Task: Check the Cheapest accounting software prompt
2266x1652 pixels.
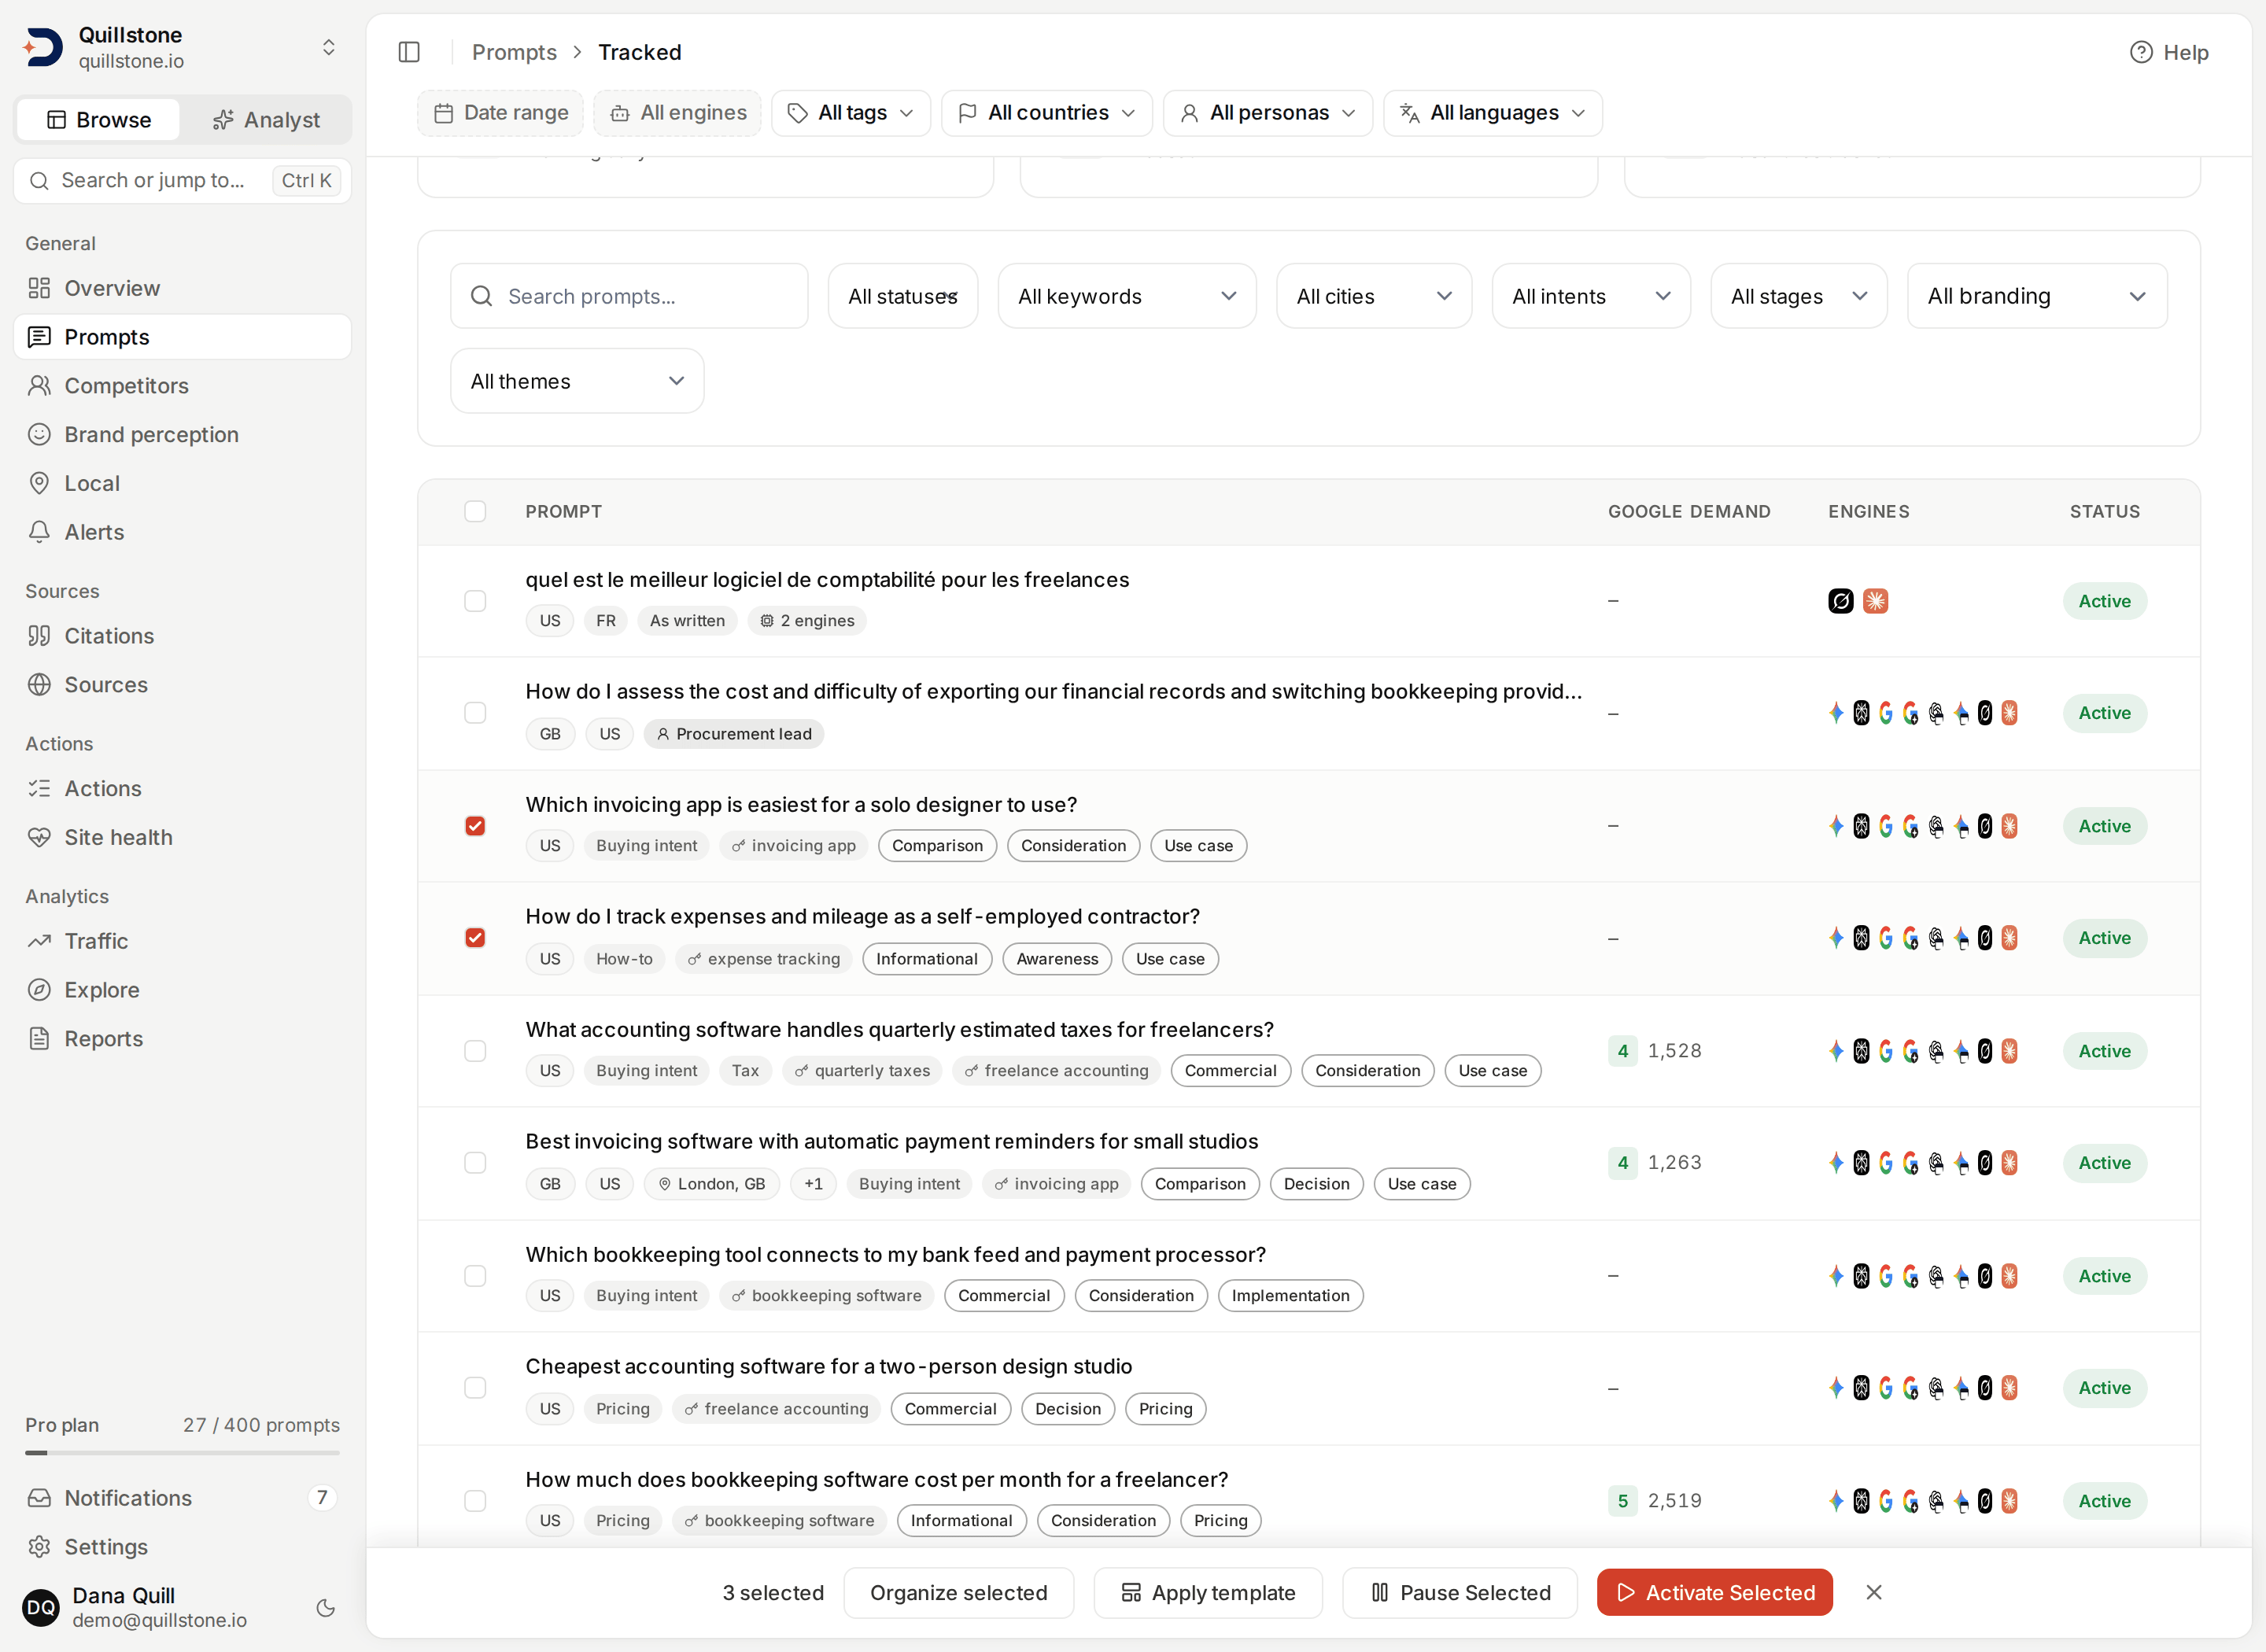Action: 475,1388
